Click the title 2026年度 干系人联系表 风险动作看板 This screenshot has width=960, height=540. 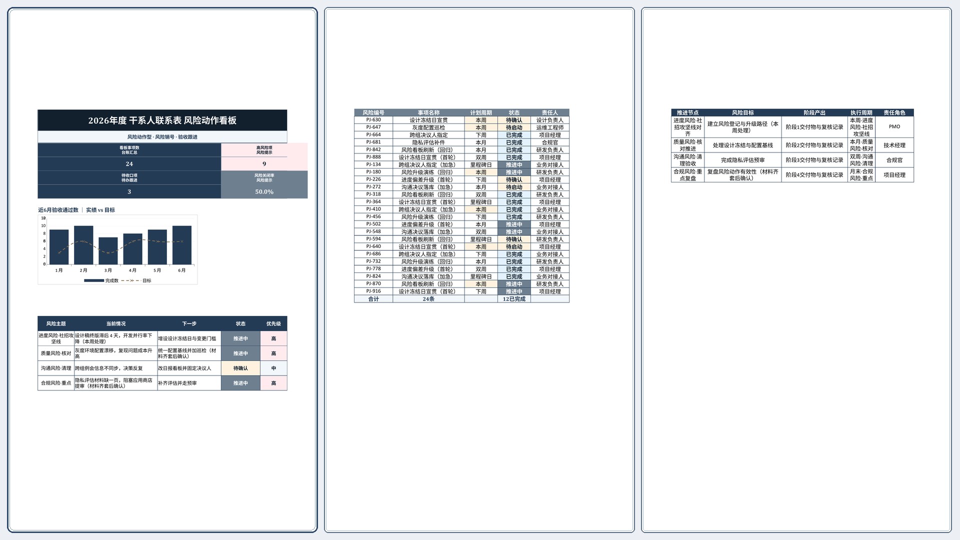click(x=162, y=120)
